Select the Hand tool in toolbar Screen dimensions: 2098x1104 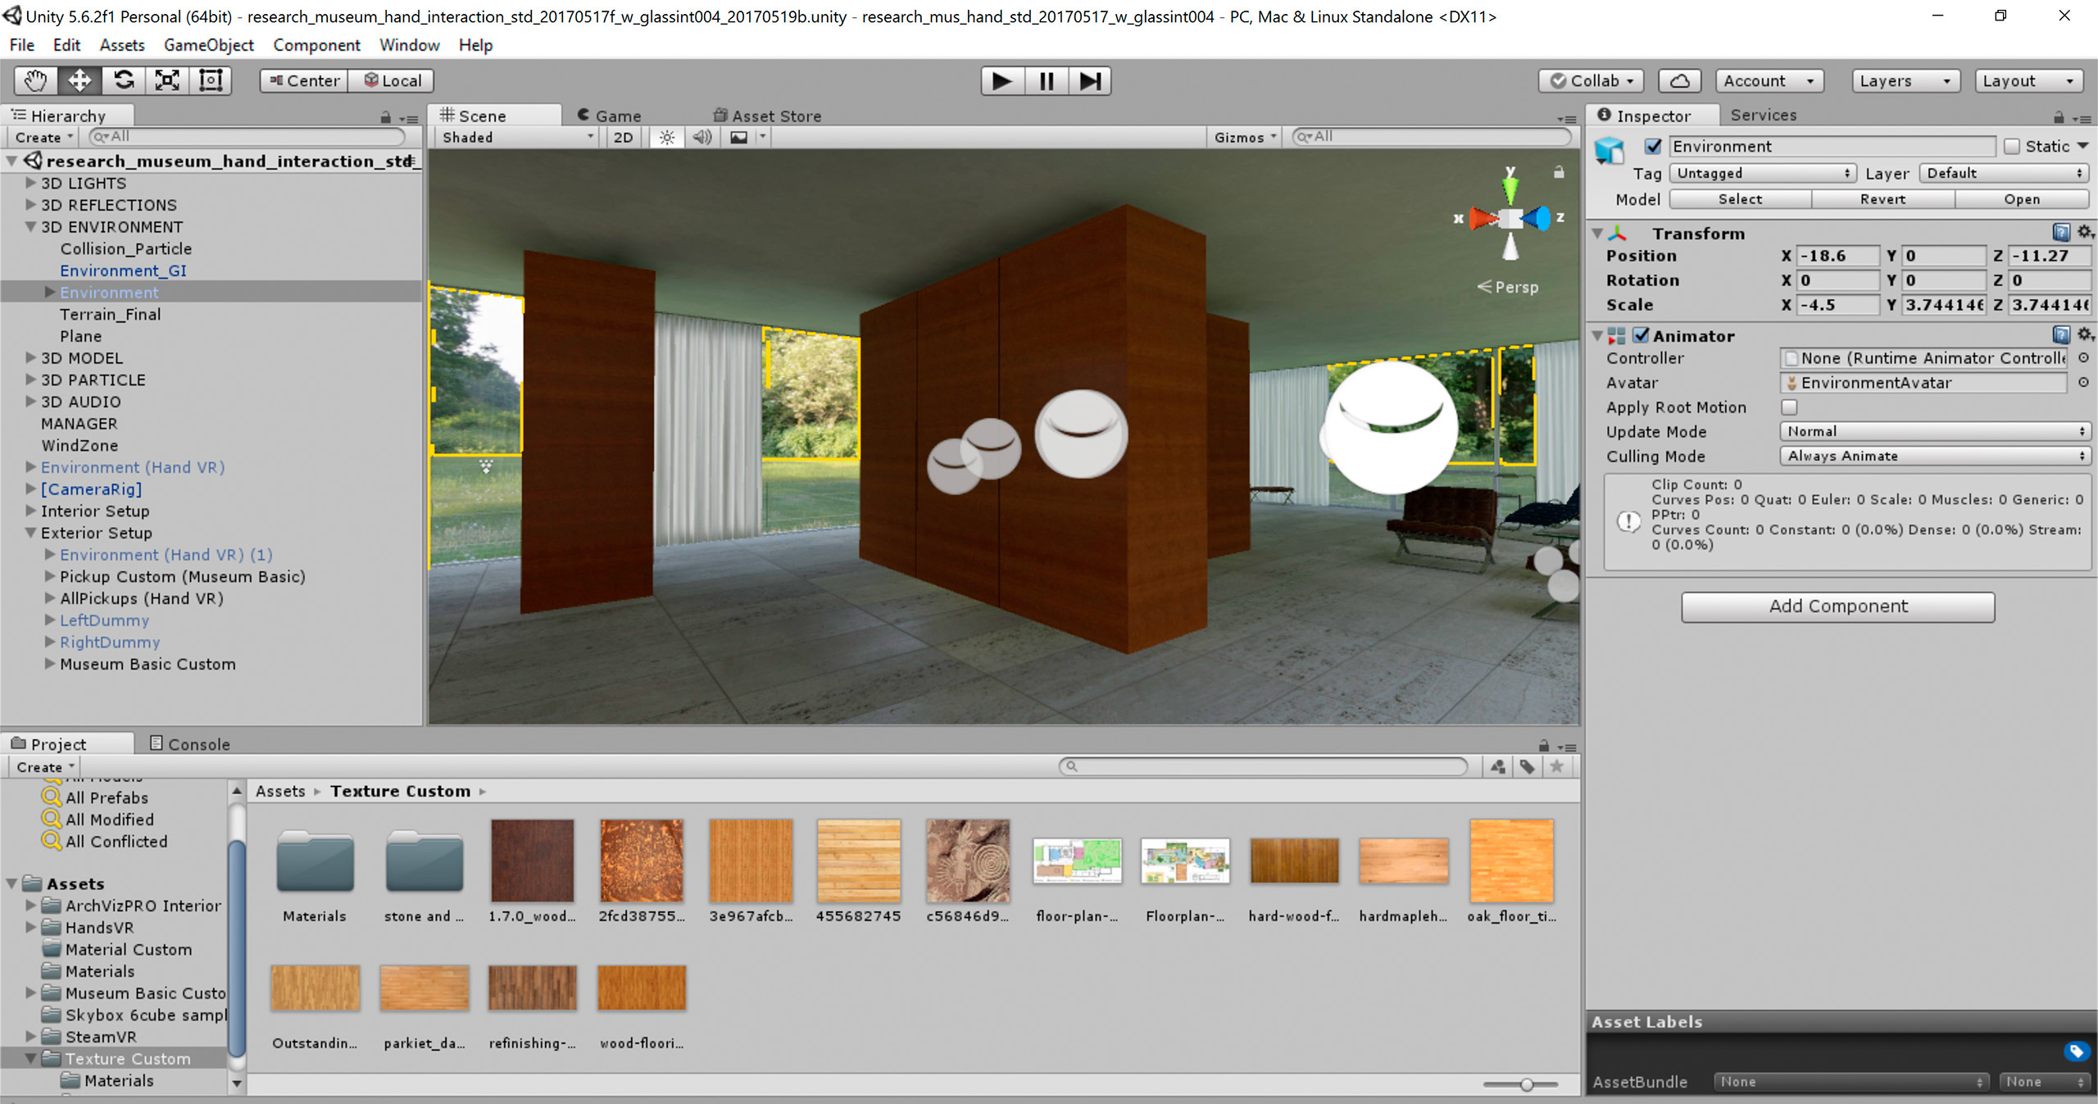click(35, 80)
